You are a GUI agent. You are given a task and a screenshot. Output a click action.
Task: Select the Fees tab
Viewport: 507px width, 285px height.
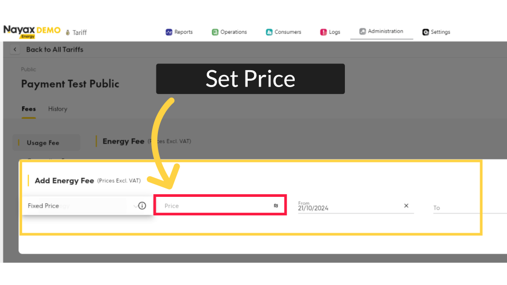tap(29, 109)
